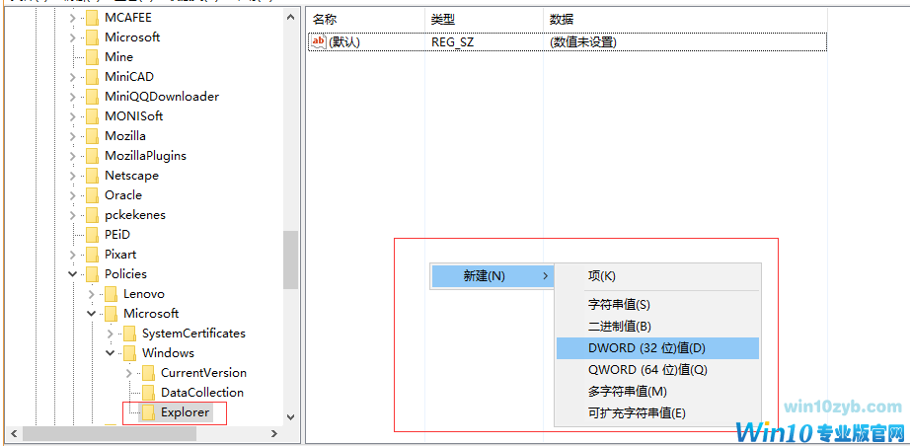Click the tree pane's vertical scrollbar thumb
Screen dimensions: 910x446
(x=290, y=260)
